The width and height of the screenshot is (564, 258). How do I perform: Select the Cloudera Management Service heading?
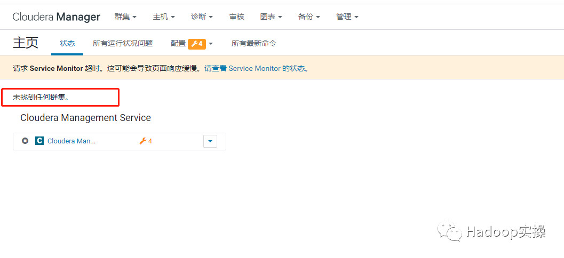[x=85, y=117]
